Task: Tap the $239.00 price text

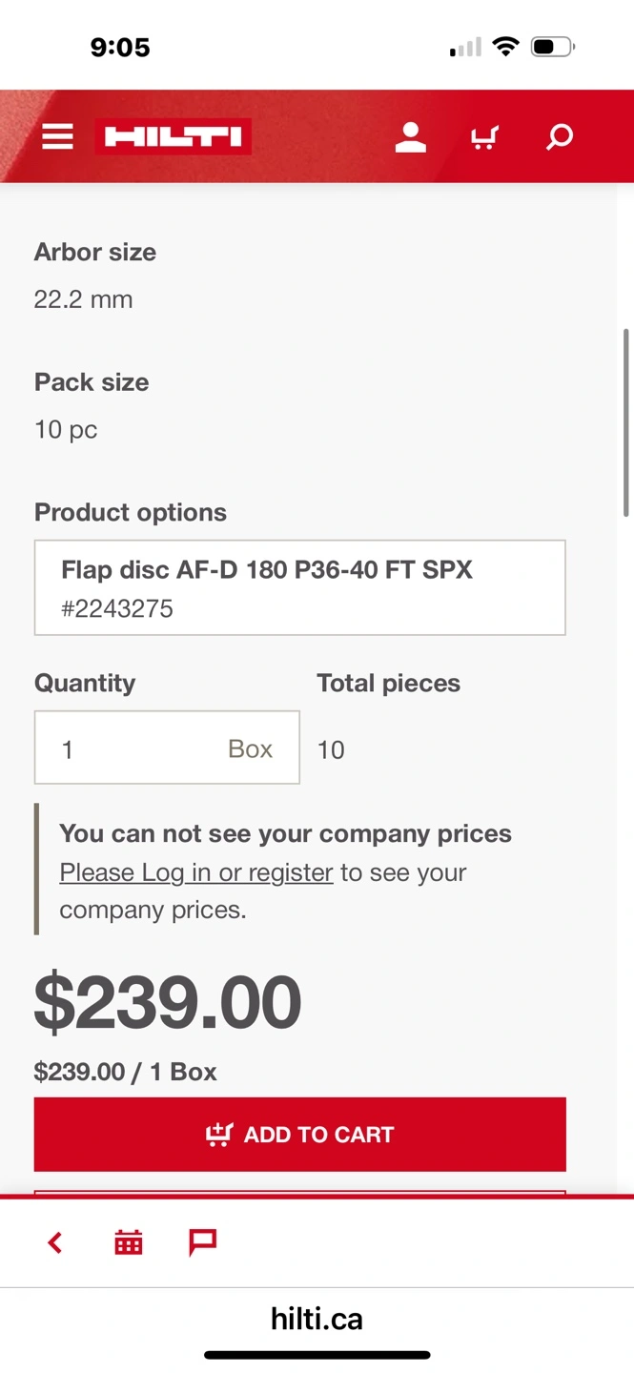Action: coord(168,1003)
